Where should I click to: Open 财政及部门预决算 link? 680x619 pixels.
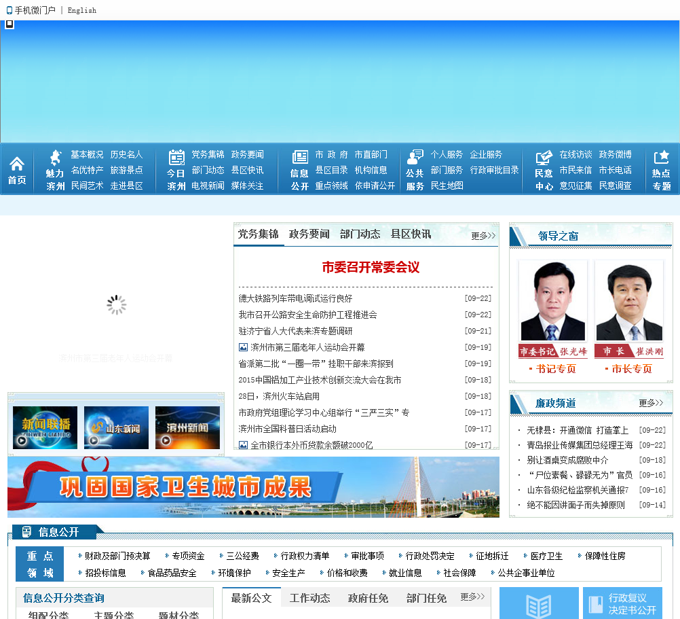117,556
